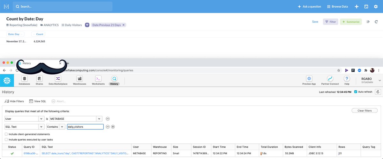Click the 6,124,565 count value

pyautogui.click(x=39, y=41)
